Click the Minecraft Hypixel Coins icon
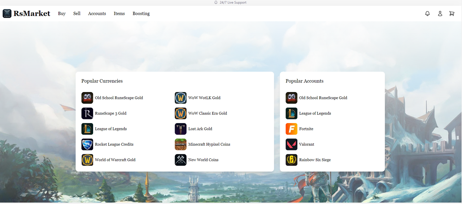Viewport: 462px width, 204px height. [180, 144]
